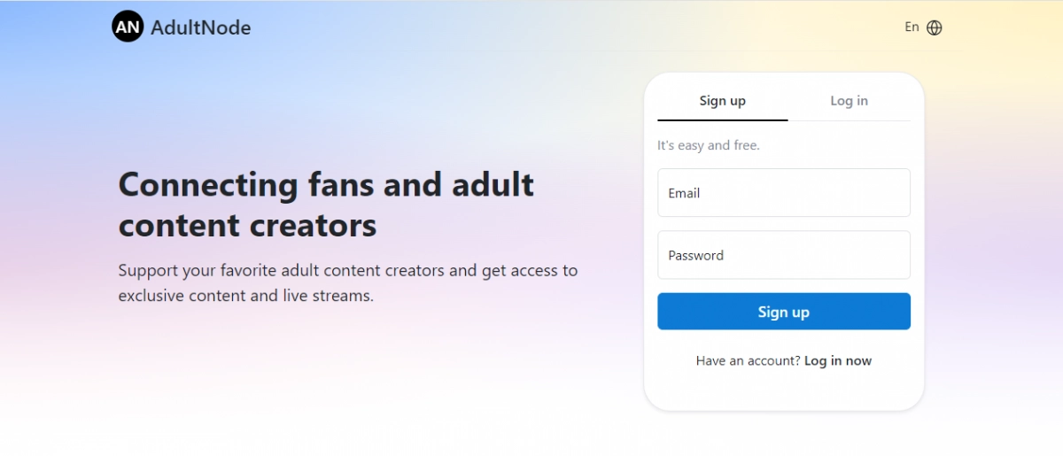Expand the En language selector

(x=912, y=27)
